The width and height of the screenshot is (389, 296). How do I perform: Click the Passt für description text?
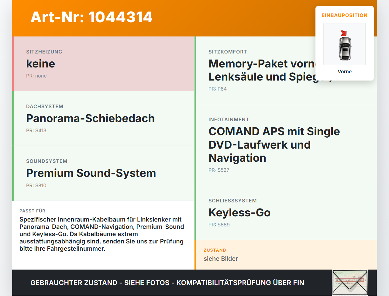point(102,234)
